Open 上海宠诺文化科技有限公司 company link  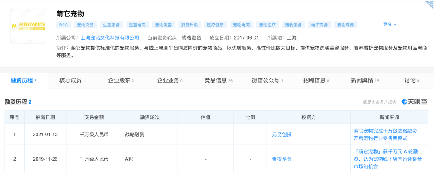(x=110, y=38)
